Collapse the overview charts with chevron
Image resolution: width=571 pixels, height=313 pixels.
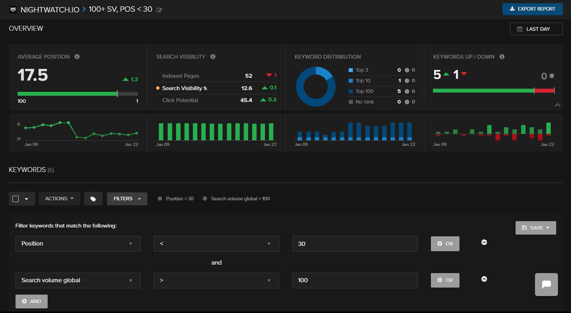(557, 105)
